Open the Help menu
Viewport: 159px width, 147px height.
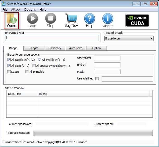coord(43,10)
